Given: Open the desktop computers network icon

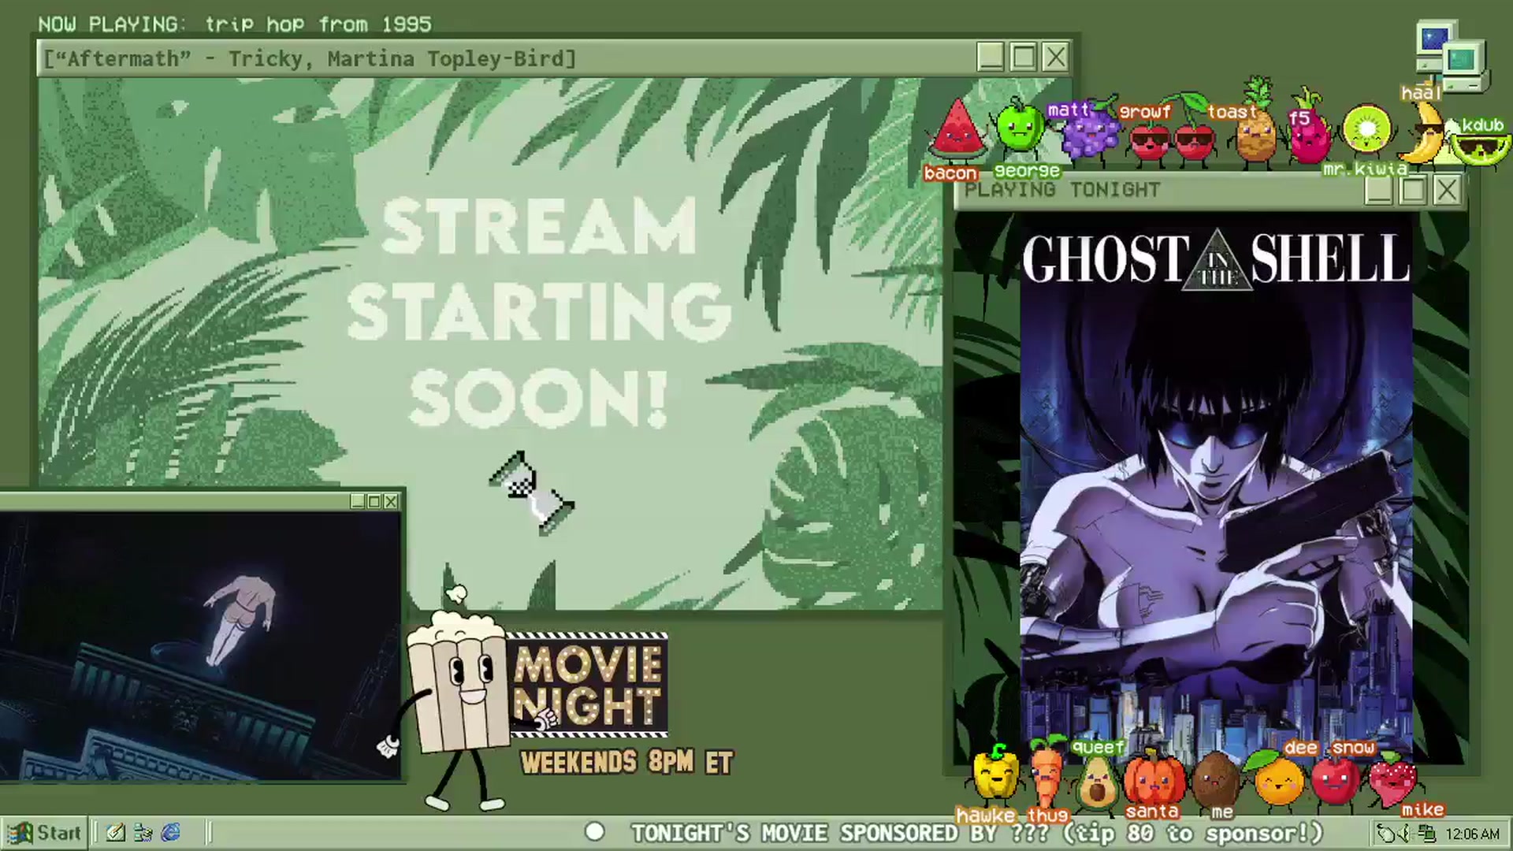Looking at the screenshot, I should [x=1452, y=58].
